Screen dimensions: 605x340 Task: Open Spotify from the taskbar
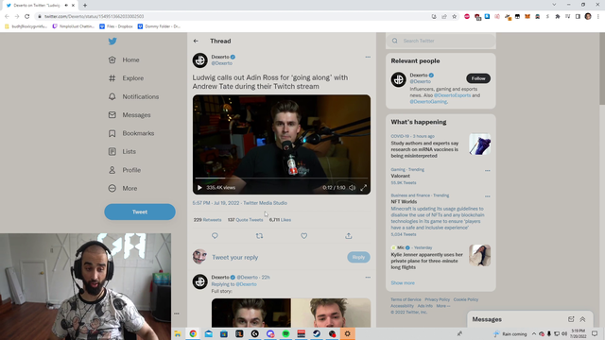(x=285, y=333)
